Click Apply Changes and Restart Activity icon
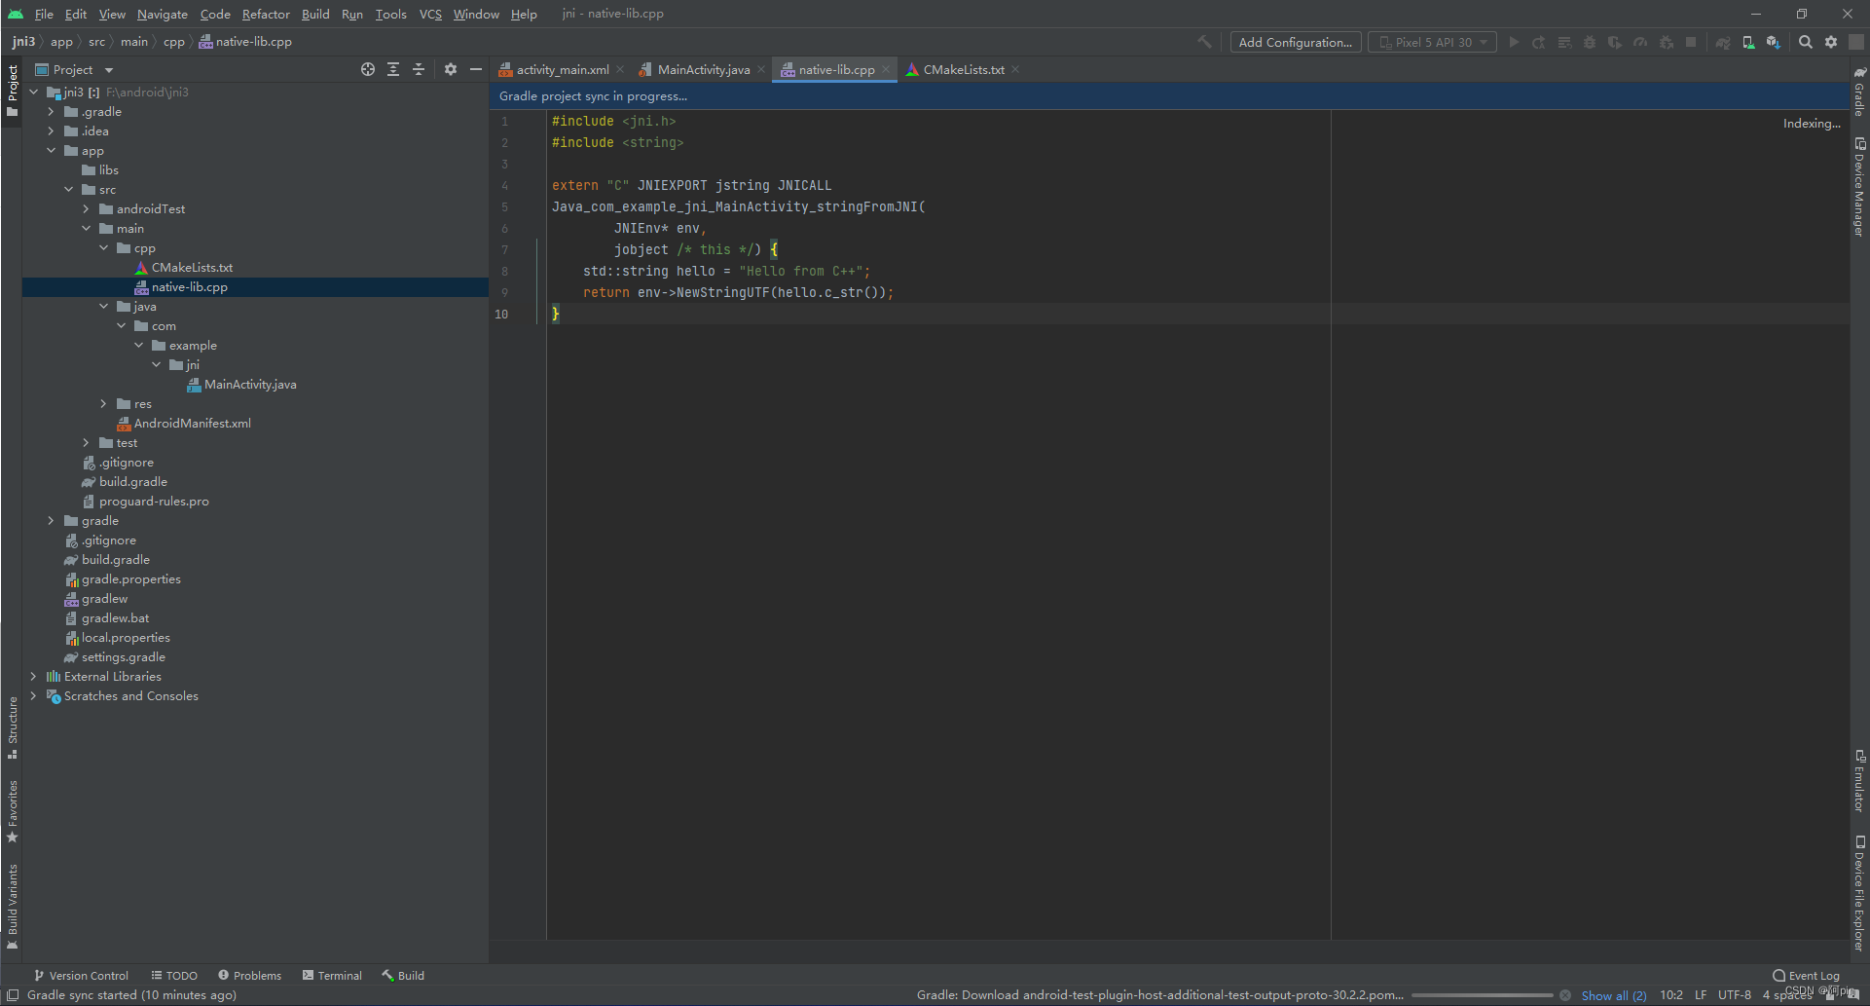The width and height of the screenshot is (1870, 1006). (x=1539, y=42)
